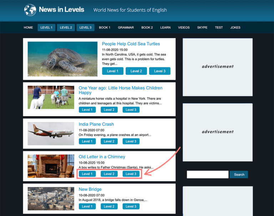Read the 'Old Letter in a Chimney' headline
The image size is (274, 216).
coord(102,157)
